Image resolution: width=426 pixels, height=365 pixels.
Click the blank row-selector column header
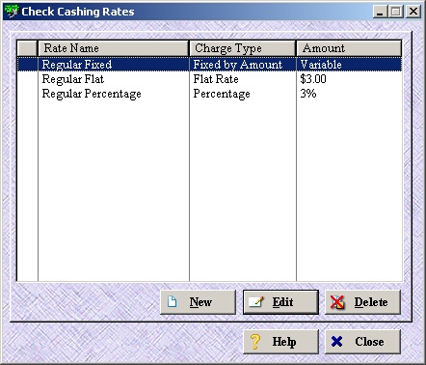pos(27,48)
